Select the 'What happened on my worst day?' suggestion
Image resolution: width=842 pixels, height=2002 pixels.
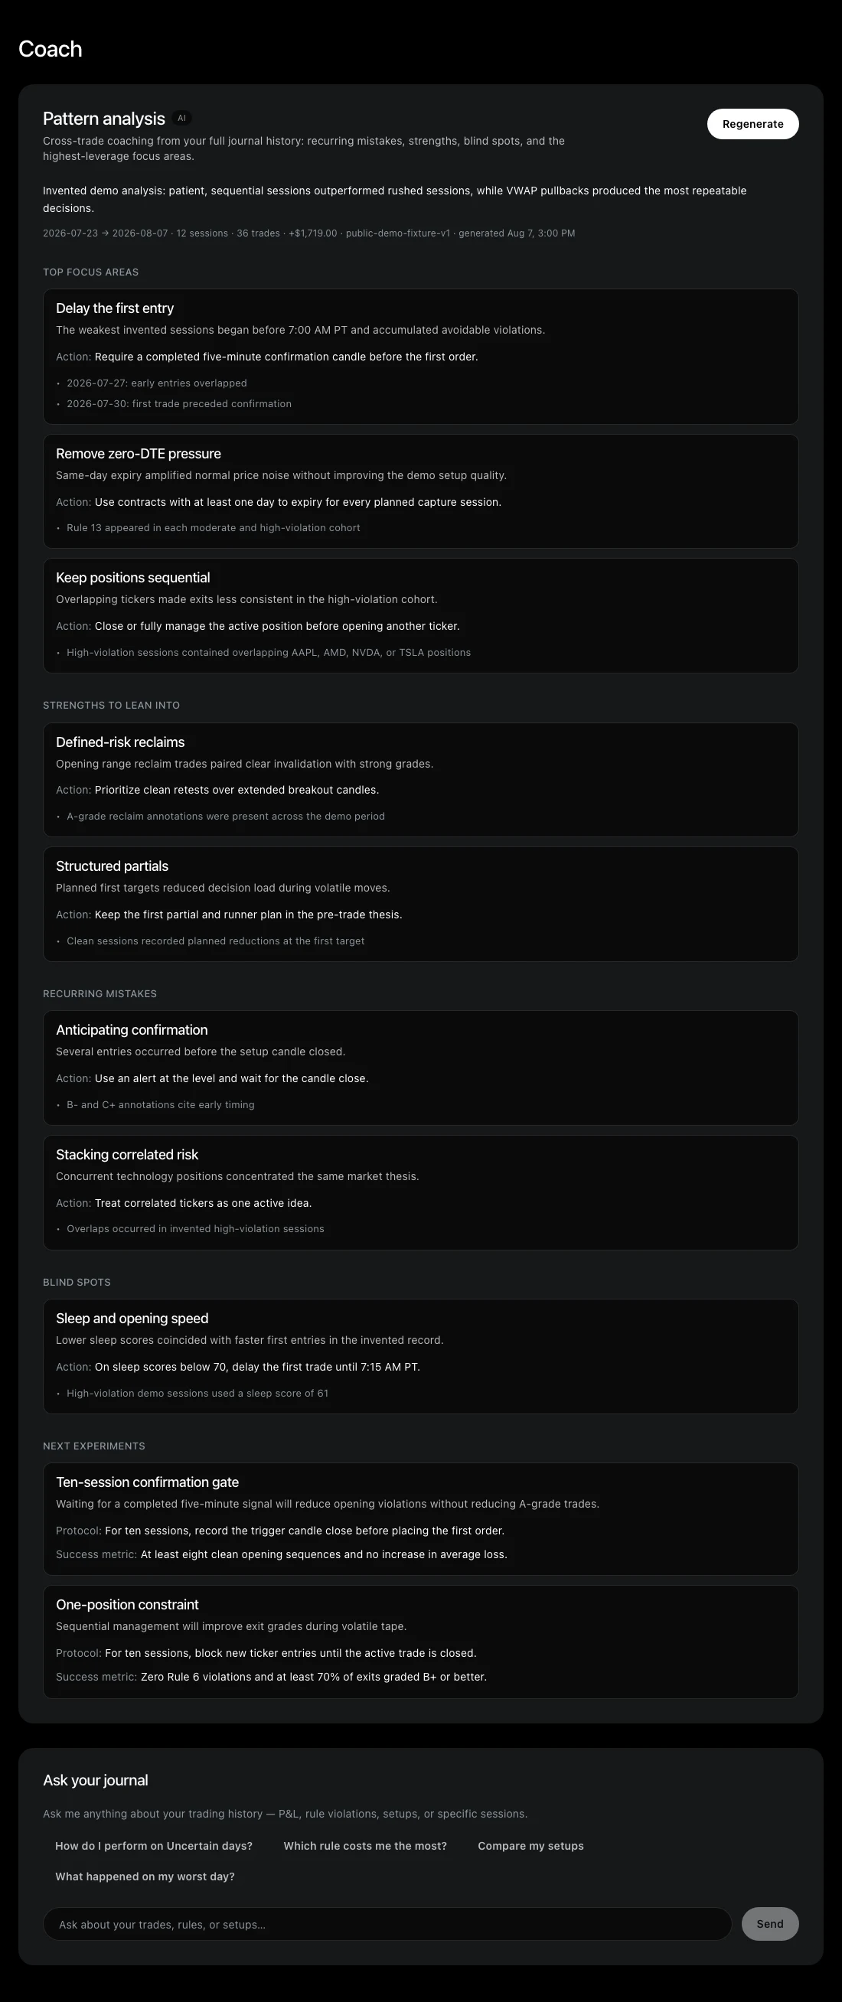[145, 1876]
